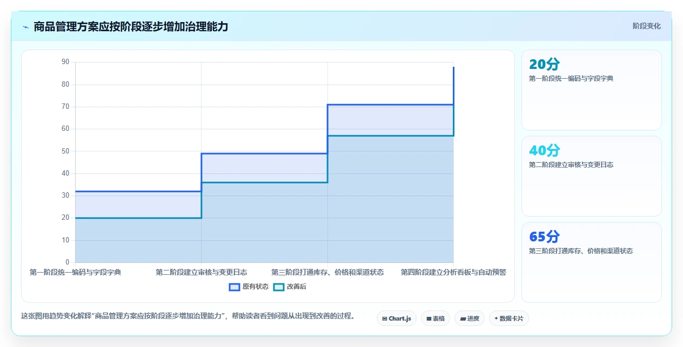Click the teal 改善后 legend color box
Image resolution: width=683 pixels, height=347 pixels.
pyautogui.click(x=278, y=287)
